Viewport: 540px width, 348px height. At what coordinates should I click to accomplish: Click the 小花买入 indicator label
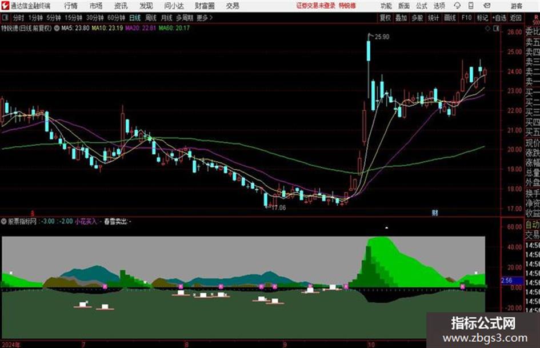pos(86,221)
